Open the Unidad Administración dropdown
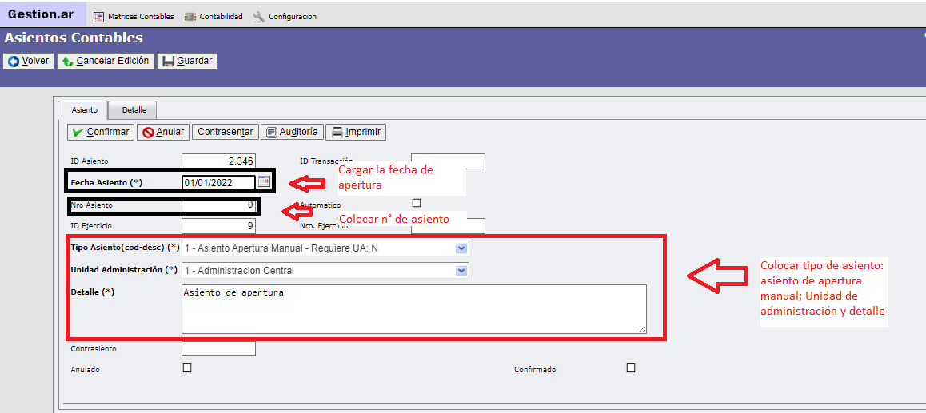This screenshot has width=926, height=413. click(x=461, y=271)
